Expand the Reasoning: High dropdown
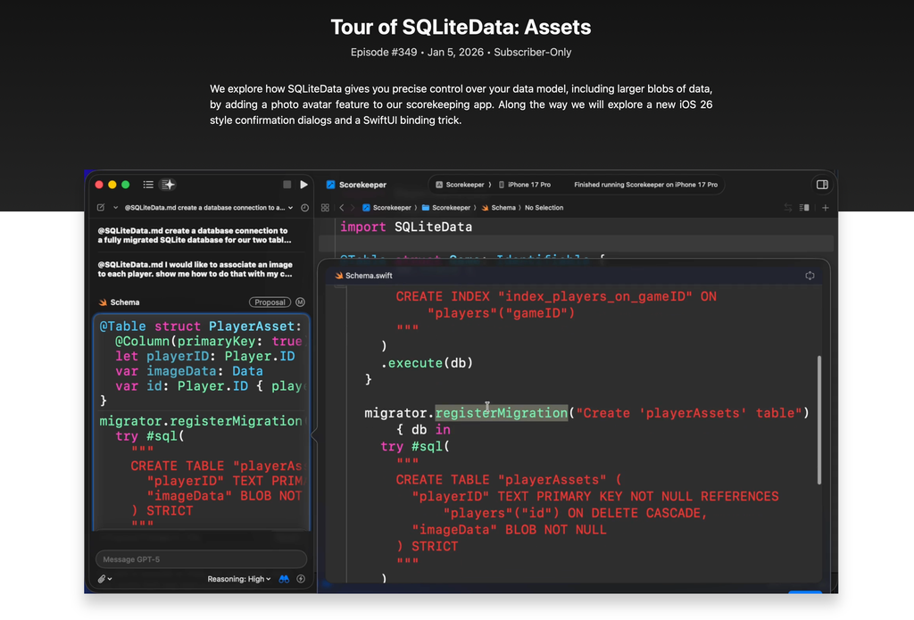The image size is (914, 620). [239, 579]
